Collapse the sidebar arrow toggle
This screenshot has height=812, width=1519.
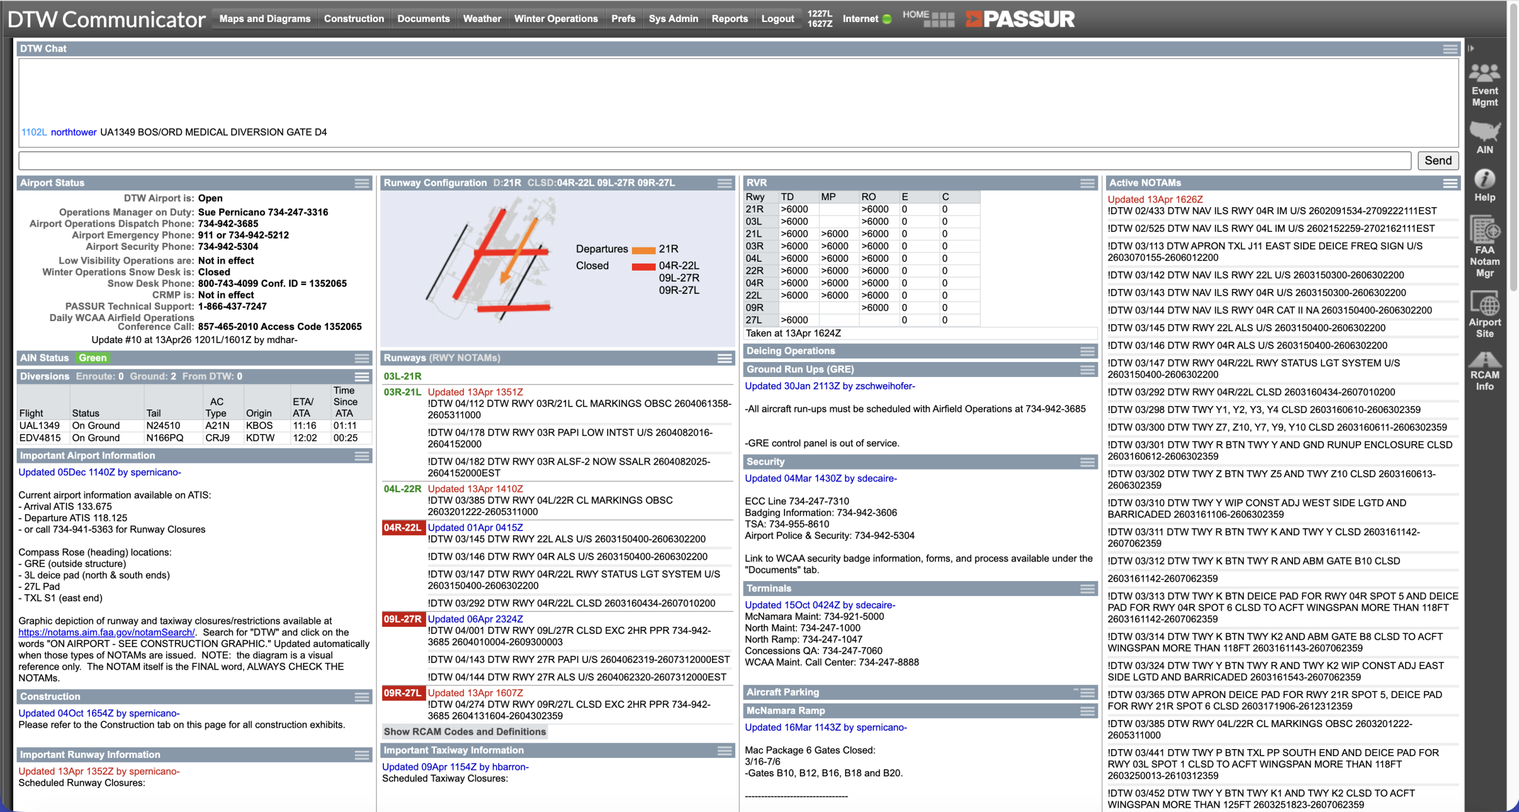tap(1471, 49)
